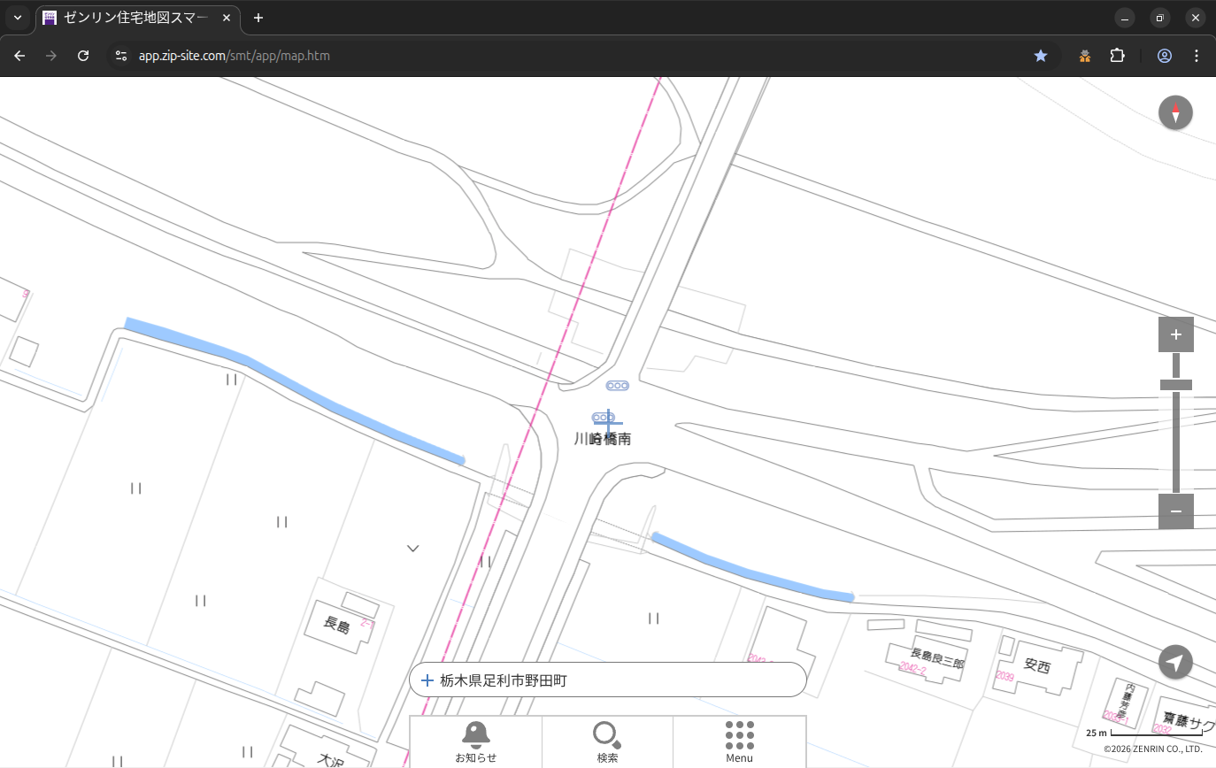
Task: Open a new browser tab
Action: (x=258, y=18)
